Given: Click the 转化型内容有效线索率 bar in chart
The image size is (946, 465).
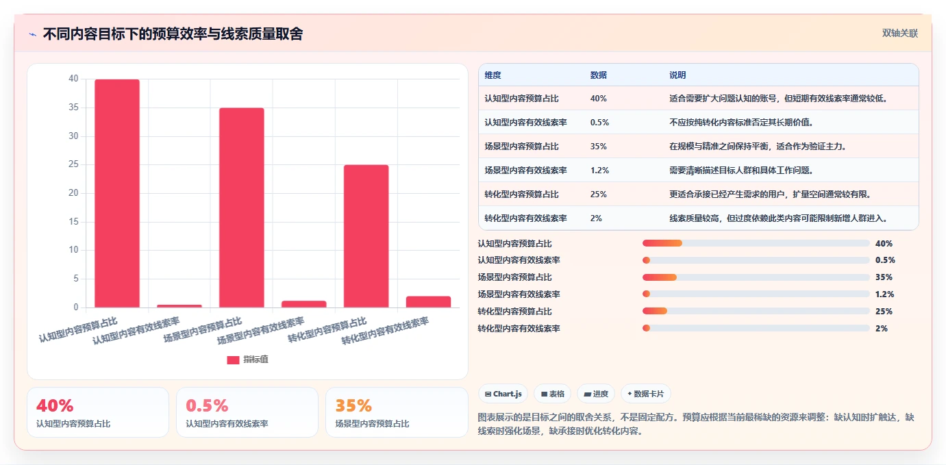Looking at the screenshot, I should pos(429,302).
